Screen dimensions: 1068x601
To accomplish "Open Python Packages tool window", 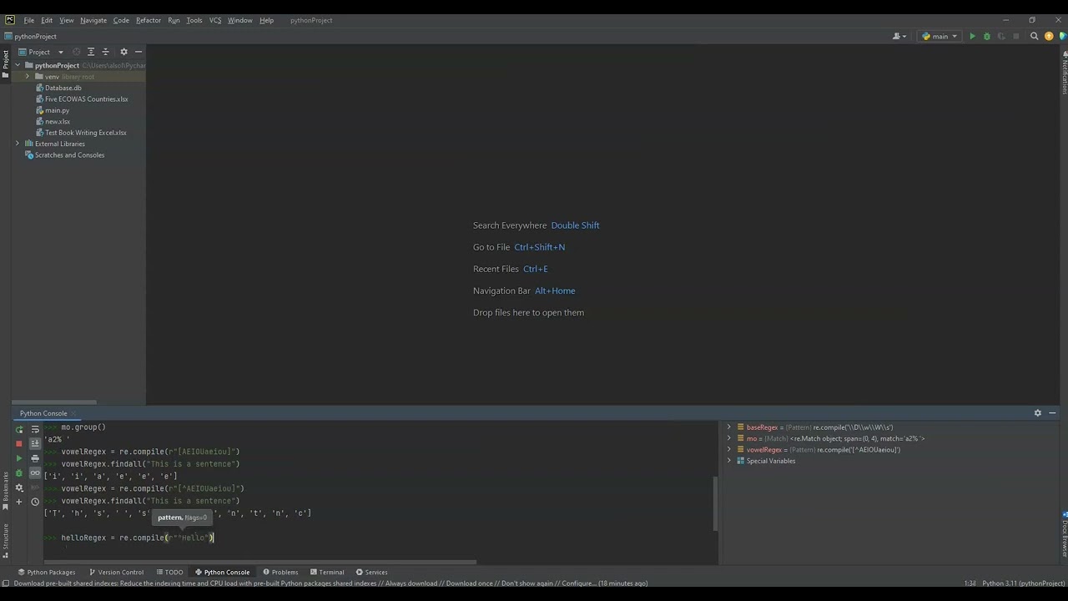I will tap(46, 572).
